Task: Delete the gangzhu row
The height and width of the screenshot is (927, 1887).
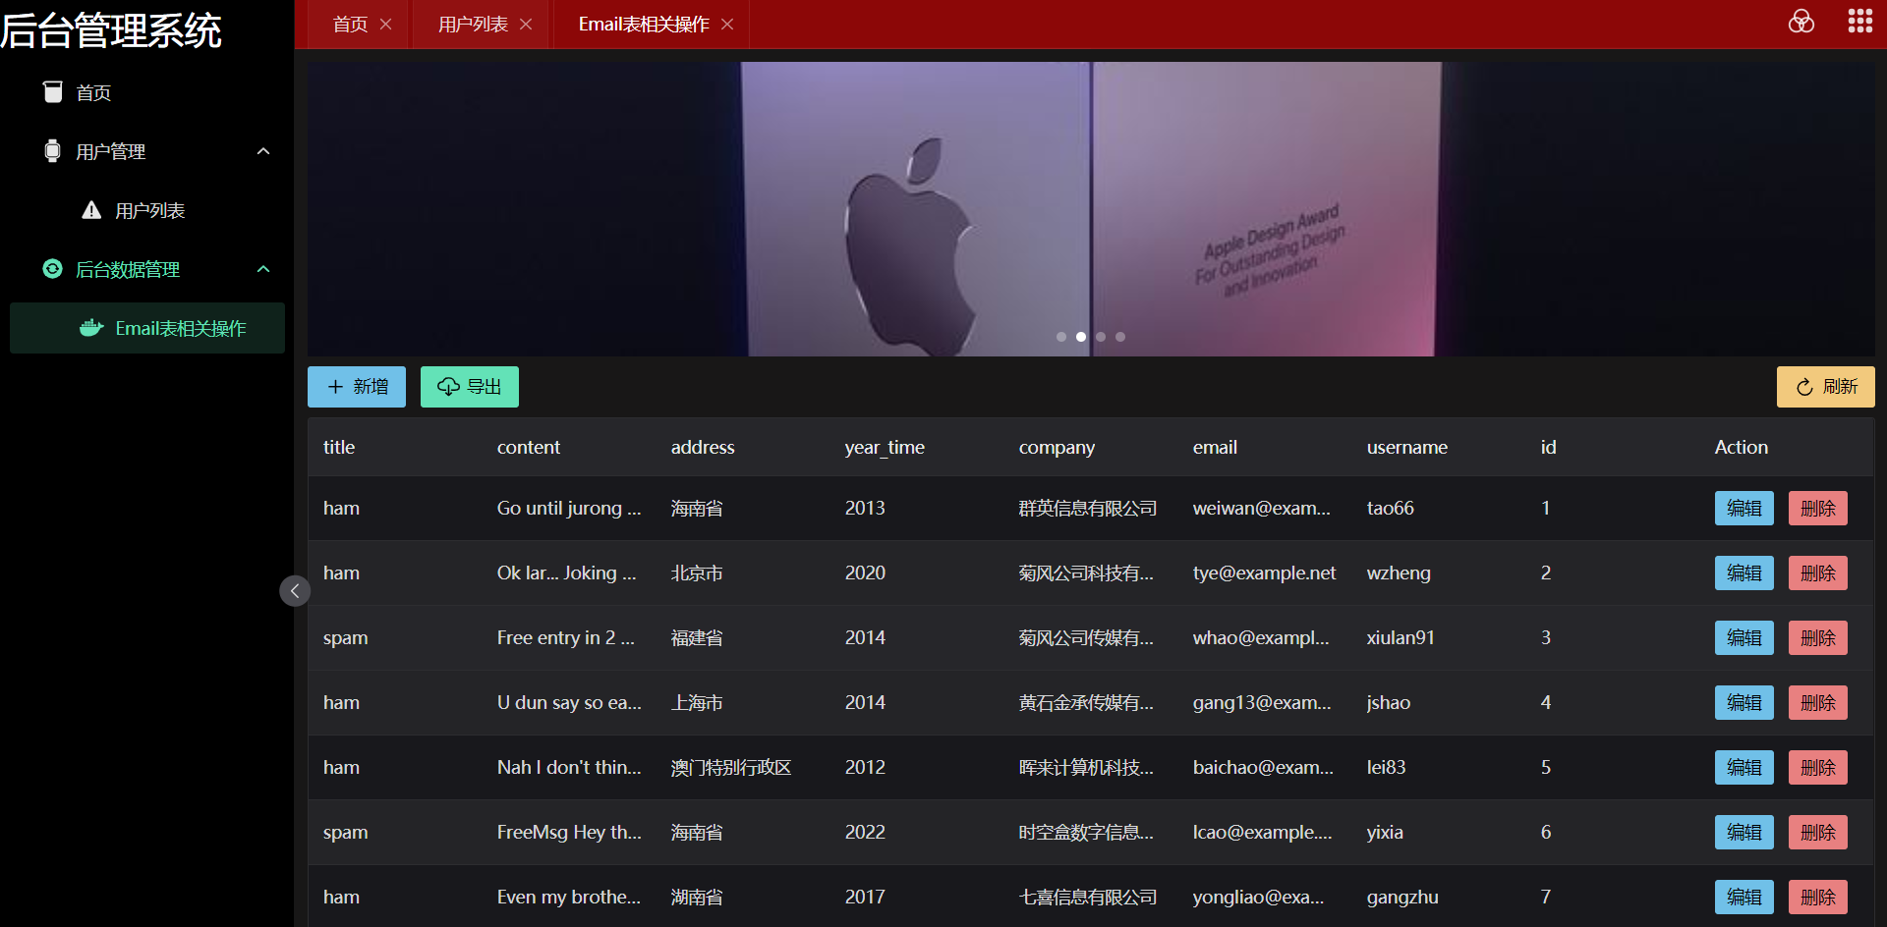Action: pos(1818,898)
